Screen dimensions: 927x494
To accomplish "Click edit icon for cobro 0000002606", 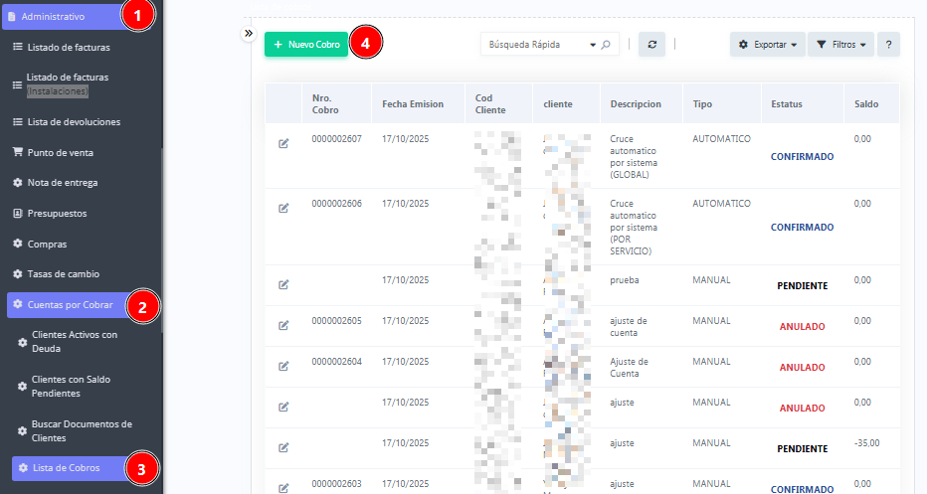I will pyautogui.click(x=283, y=208).
